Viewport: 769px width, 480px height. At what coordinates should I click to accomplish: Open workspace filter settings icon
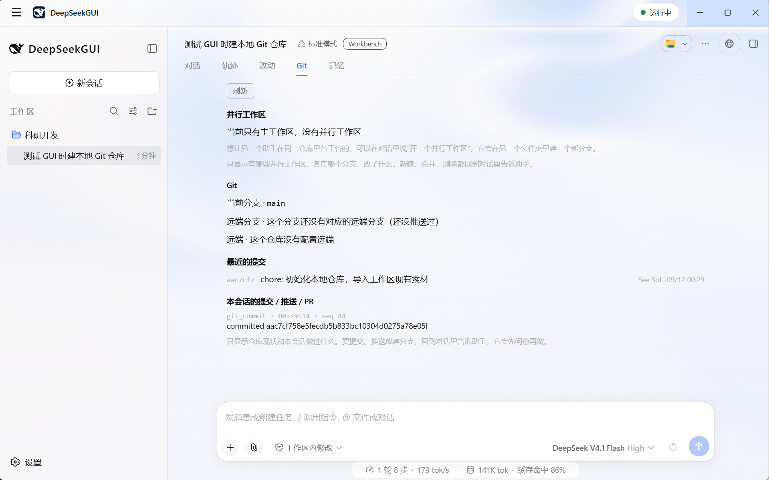pyautogui.click(x=133, y=111)
